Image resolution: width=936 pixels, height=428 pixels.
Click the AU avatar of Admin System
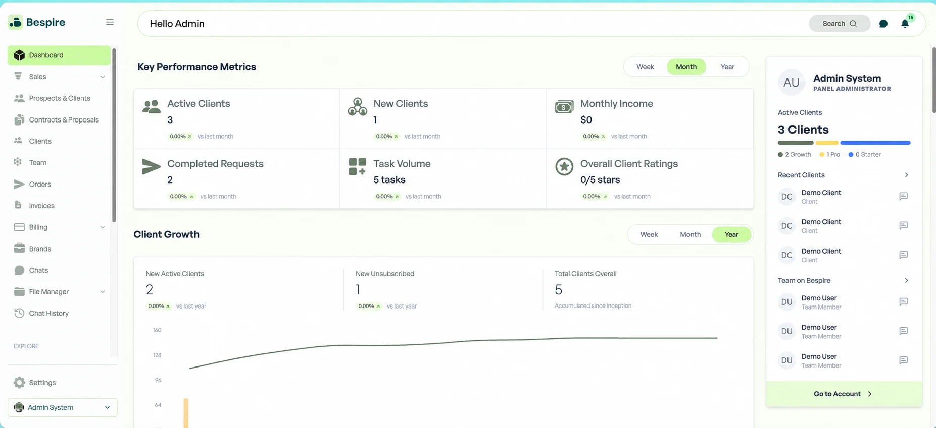coord(791,83)
